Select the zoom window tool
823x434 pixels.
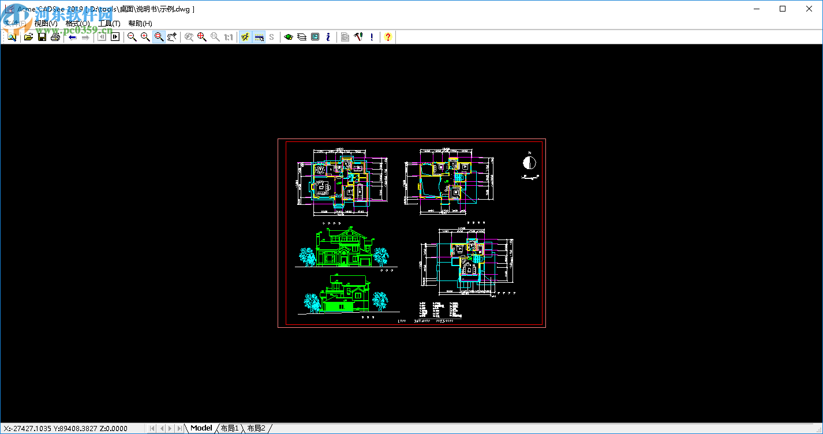(159, 37)
